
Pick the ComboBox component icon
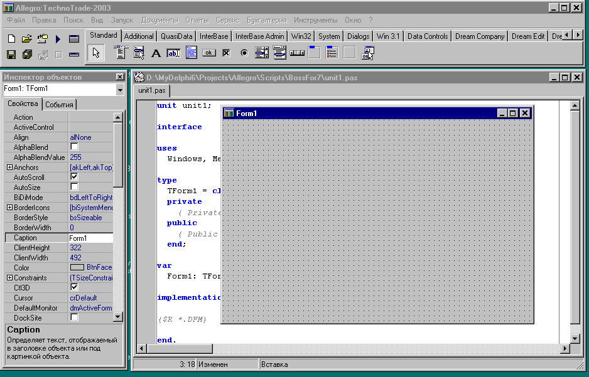pyautogui.click(x=279, y=53)
